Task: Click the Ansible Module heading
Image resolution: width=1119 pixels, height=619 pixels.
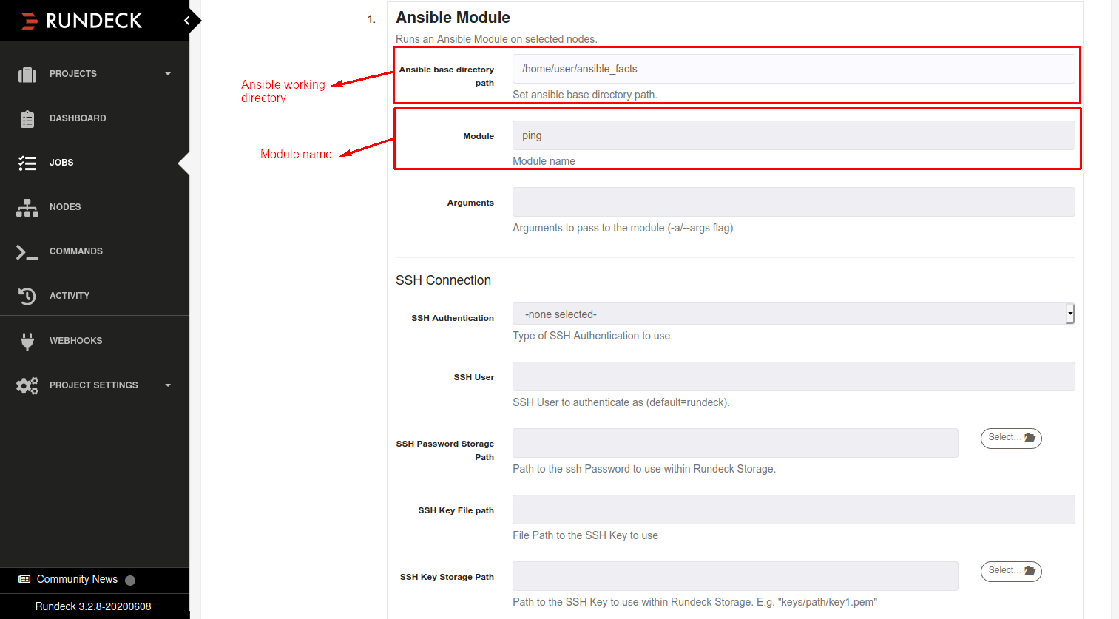Action: [453, 18]
